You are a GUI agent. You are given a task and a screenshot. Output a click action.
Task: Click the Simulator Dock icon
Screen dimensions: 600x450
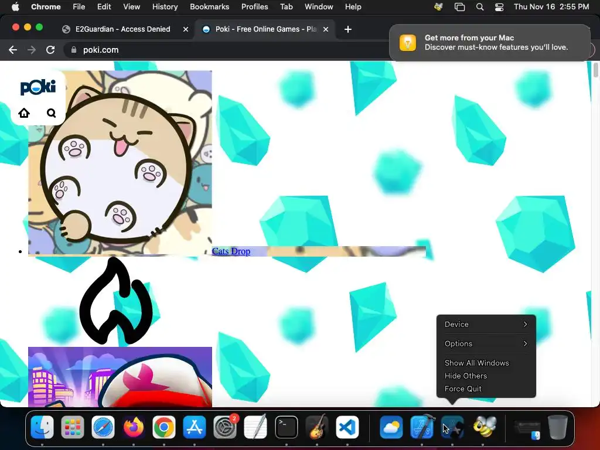452,427
